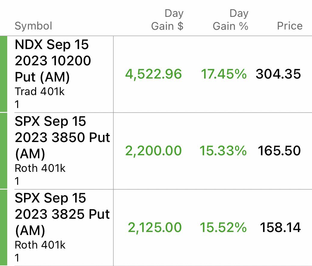Sort by the Symbol column header
This screenshot has height=266, width=312.
click(x=33, y=26)
